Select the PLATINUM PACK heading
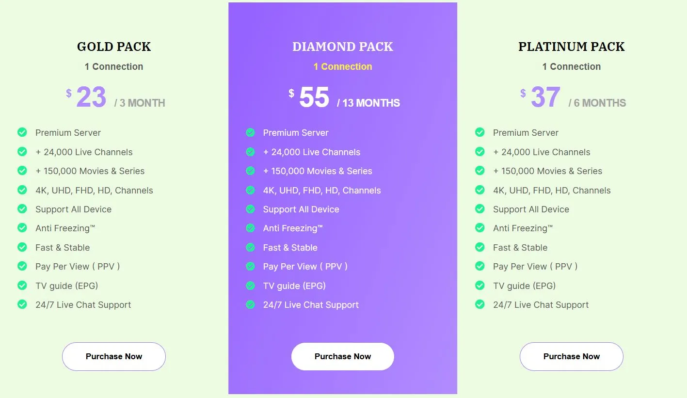The width and height of the screenshot is (687, 398). (572, 47)
